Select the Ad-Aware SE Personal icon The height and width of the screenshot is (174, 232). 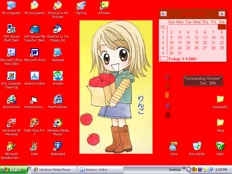[11, 123]
